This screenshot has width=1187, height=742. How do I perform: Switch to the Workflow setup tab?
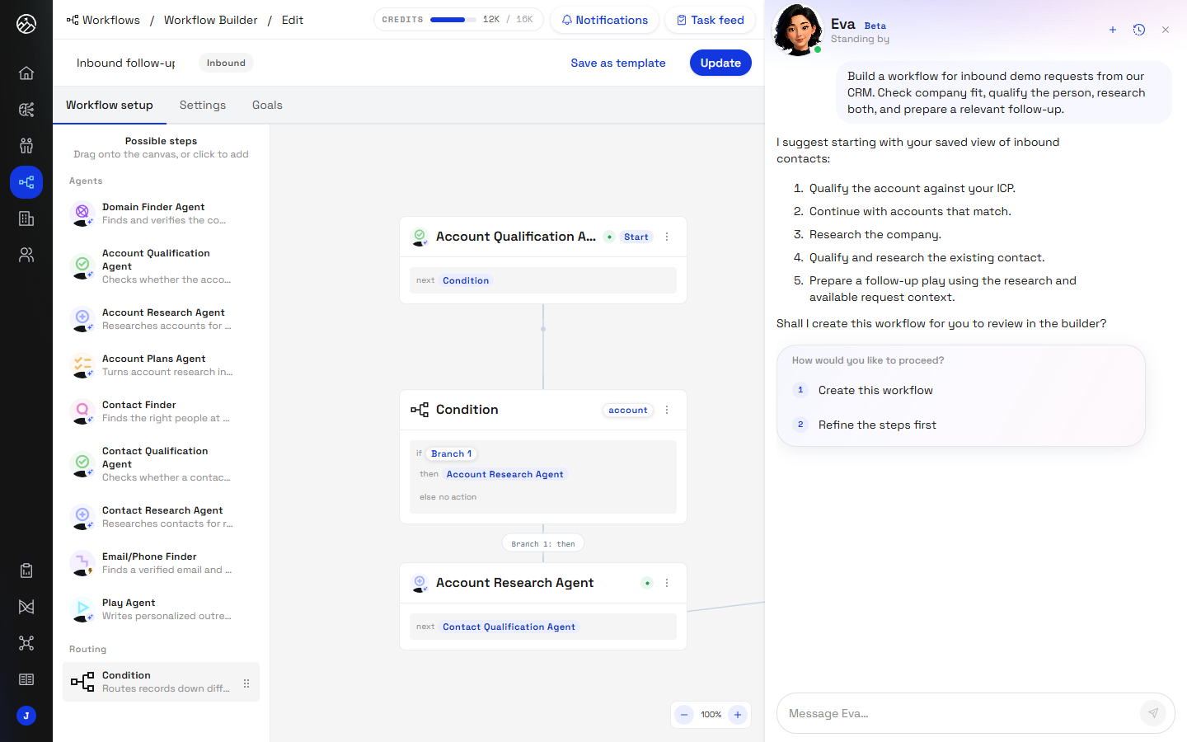[110, 105]
